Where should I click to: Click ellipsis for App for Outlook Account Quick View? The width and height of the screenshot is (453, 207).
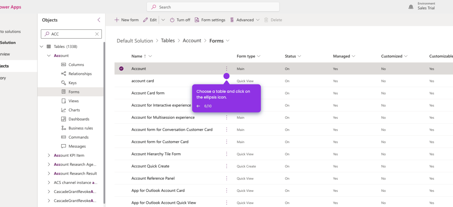point(226,203)
